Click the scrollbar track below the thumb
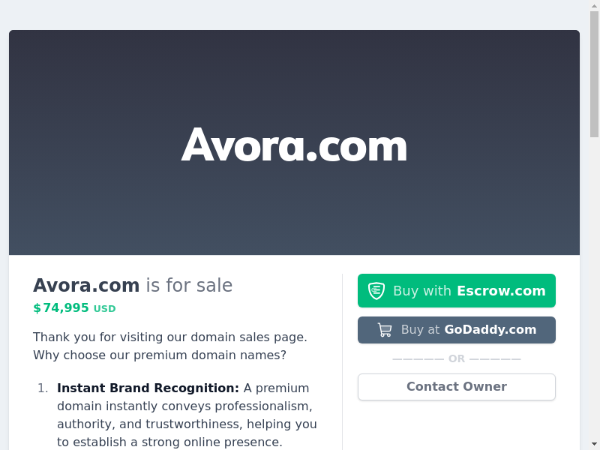The width and height of the screenshot is (600, 450). [x=594, y=287]
